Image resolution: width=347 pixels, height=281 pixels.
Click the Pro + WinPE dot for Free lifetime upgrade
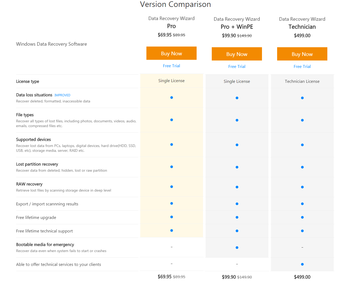[x=237, y=217]
